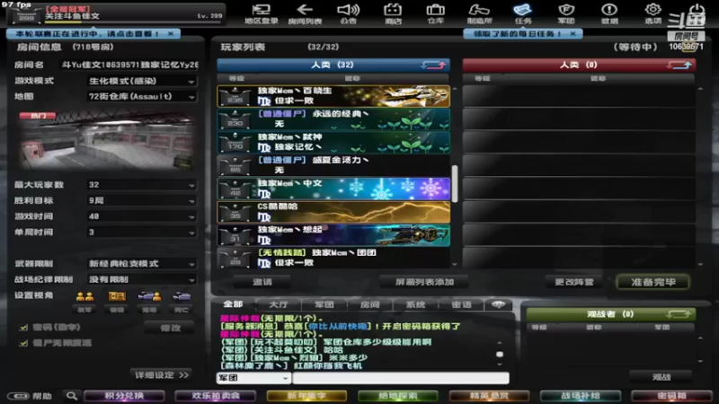Click the magnifier search icon
Screen dimensions: 719x404
coord(72,395)
